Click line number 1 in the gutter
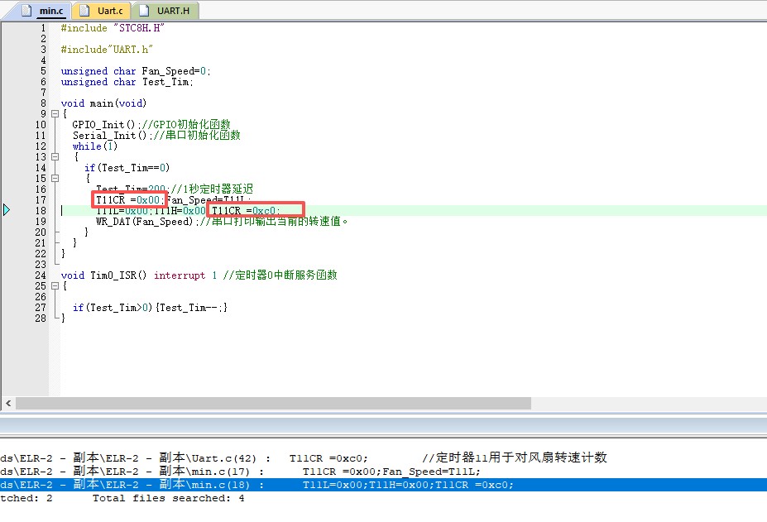The height and width of the screenshot is (522, 767). pos(43,28)
